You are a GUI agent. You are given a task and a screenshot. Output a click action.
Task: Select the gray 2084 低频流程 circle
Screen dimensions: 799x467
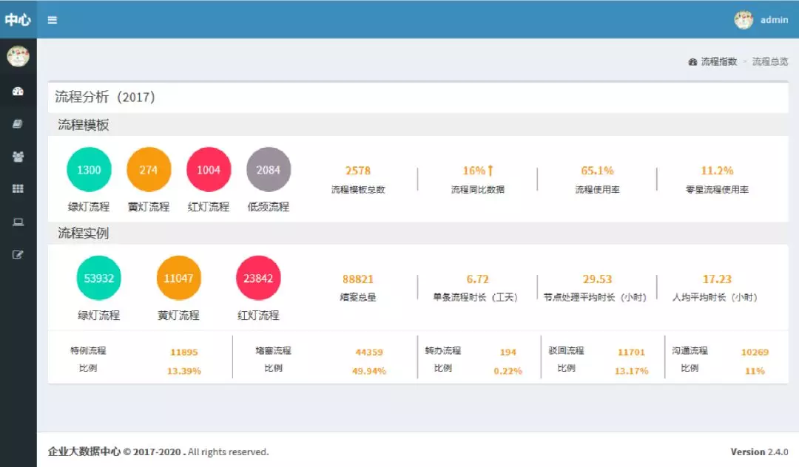[269, 170]
